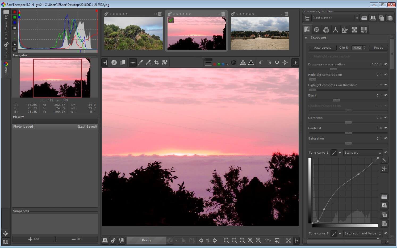The height and width of the screenshot is (248, 397).
Task: Reset the Exposure settings
Action: coord(378,48)
